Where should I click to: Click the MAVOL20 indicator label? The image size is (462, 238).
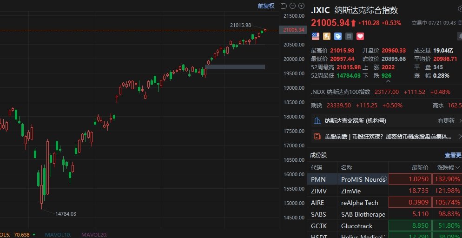94,235
